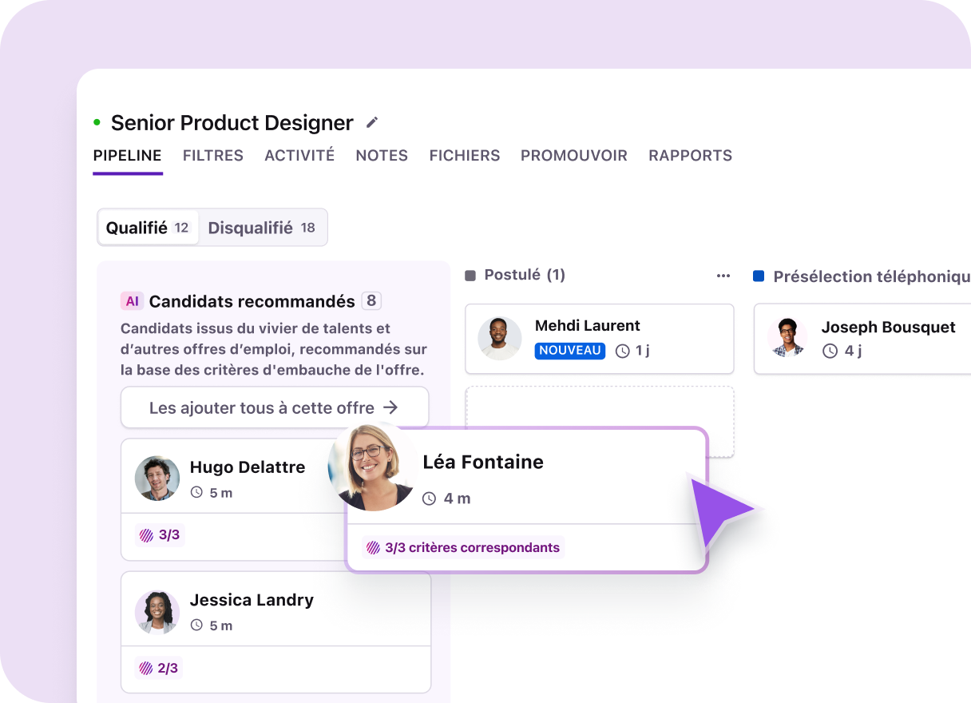Click the Présélection téléphonique column header

click(872, 277)
